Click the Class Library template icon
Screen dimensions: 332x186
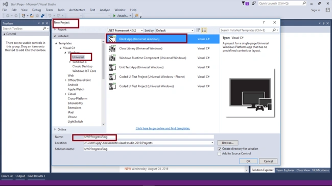tap(112, 48)
